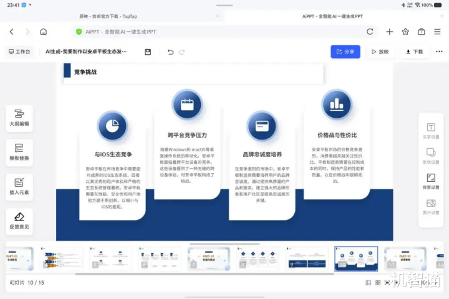Add a new tab with the plus icon
This screenshot has width=449, height=299.
point(389,32)
